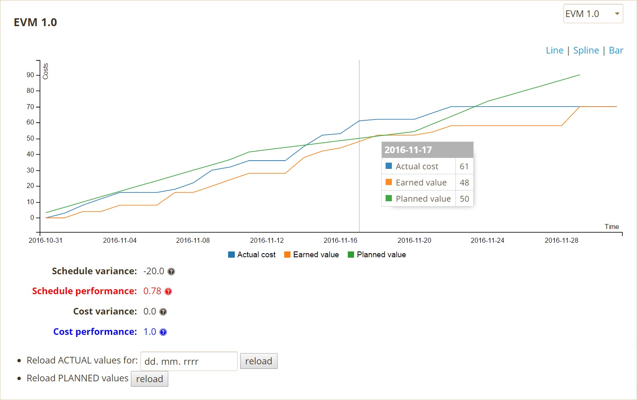Switch chart to Bar view
This screenshot has height=400, width=637.
click(616, 51)
